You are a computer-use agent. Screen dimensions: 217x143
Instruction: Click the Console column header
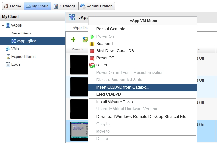coord(78,50)
